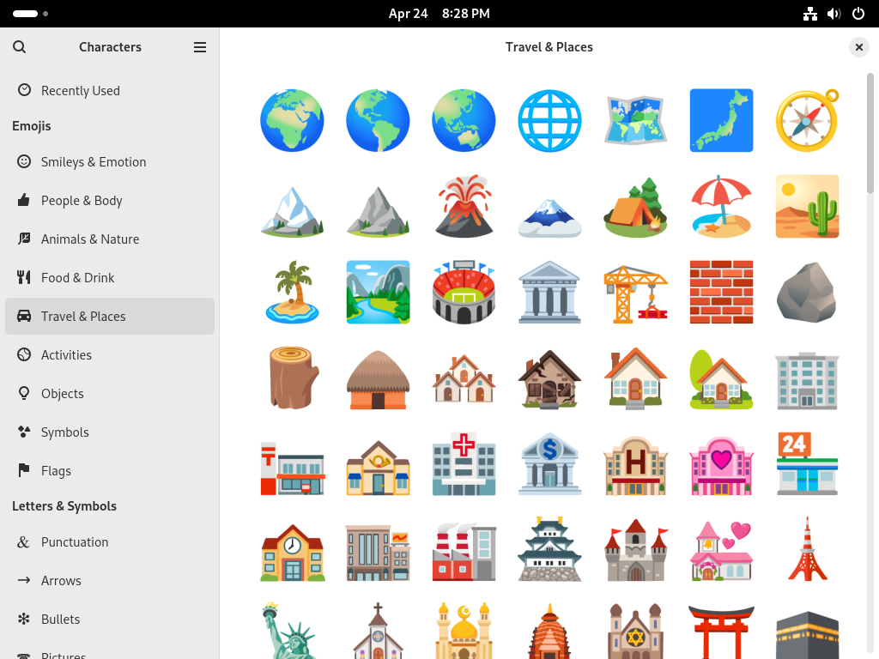Click the volume speaker icon in top bar
The width and height of the screenshot is (879, 659).
(834, 14)
